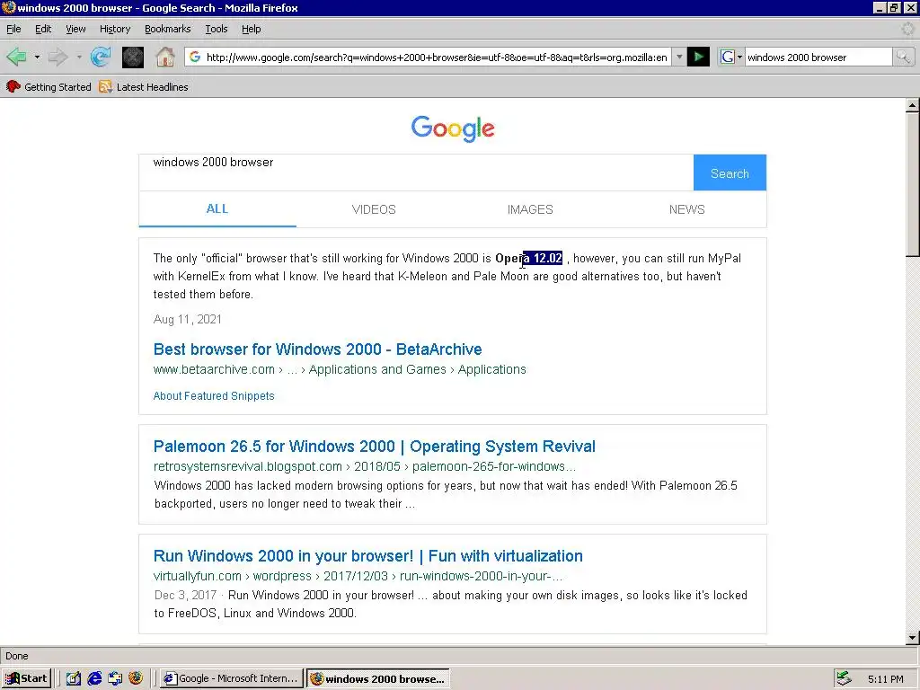Image resolution: width=920 pixels, height=690 pixels.
Task: Click the 'Aug 11, 2021' snippet date
Action: 187,319
